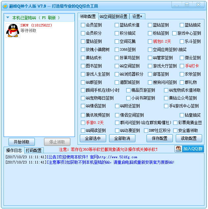The image size is (208, 209).
Task: Click the 加入QQ群 button
Action: [189, 149]
